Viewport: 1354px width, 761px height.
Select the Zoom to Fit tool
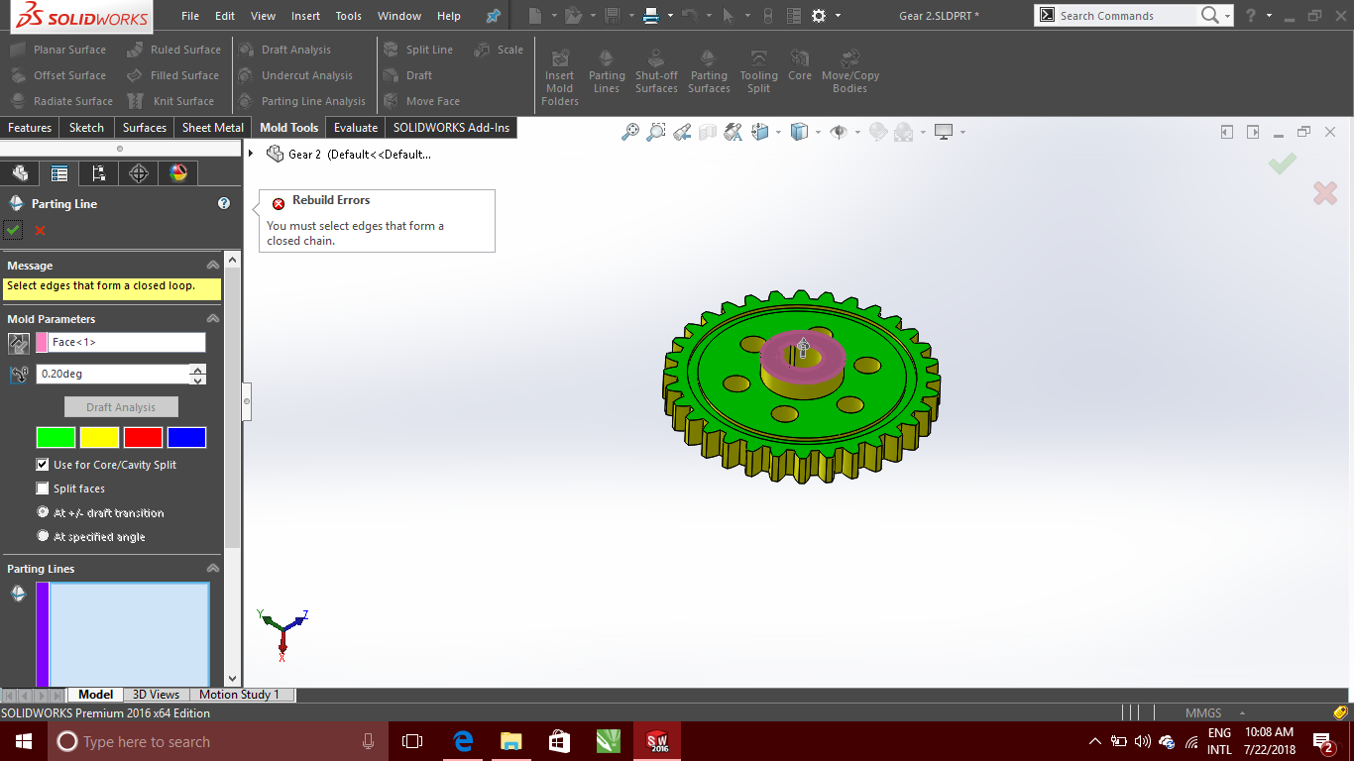tap(630, 131)
